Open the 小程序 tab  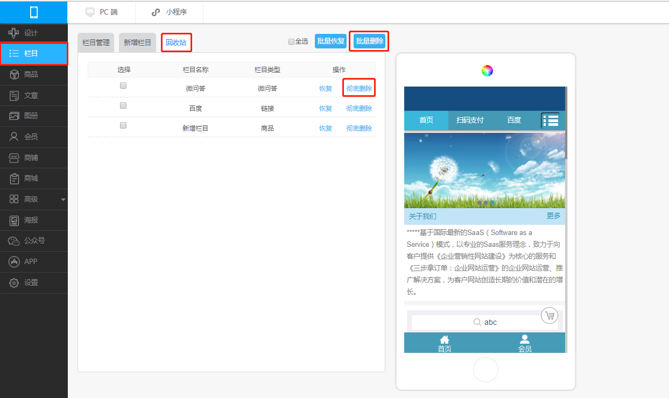click(x=169, y=12)
